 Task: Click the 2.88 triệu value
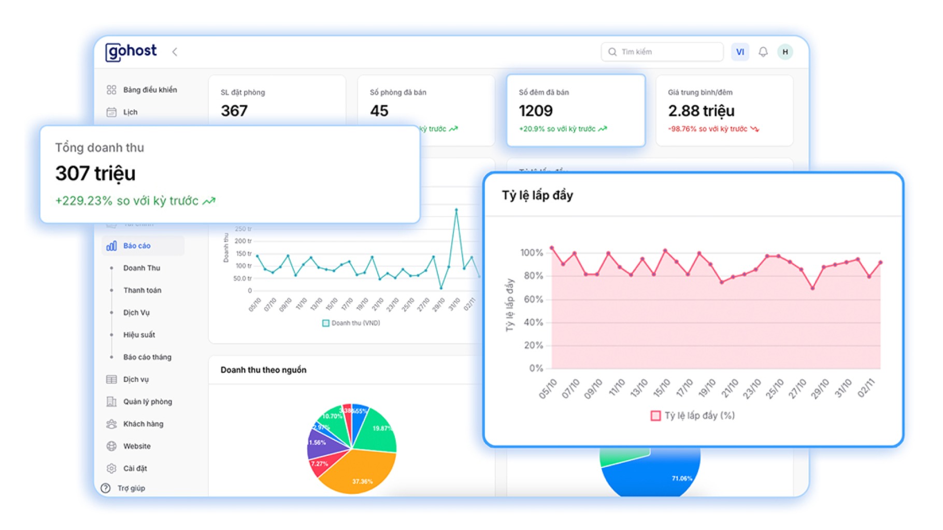click(x=701, y=111)
